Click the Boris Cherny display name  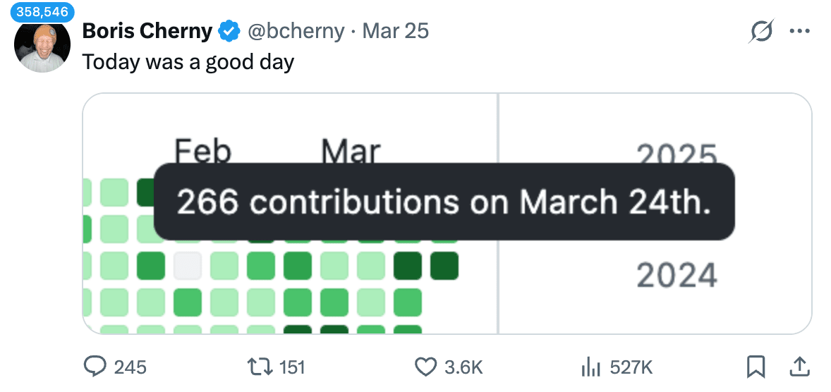click(x=147, y=32)
